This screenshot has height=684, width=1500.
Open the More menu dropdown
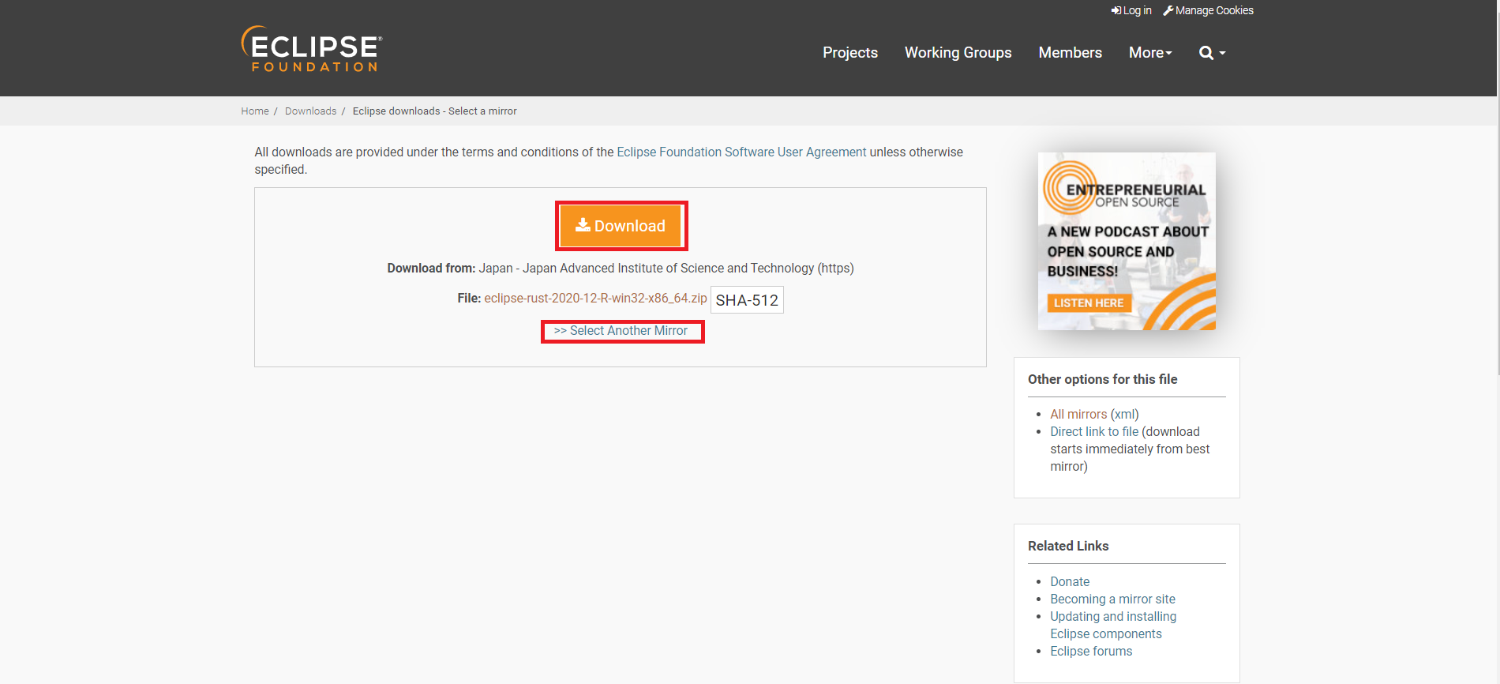[1150, 53]
